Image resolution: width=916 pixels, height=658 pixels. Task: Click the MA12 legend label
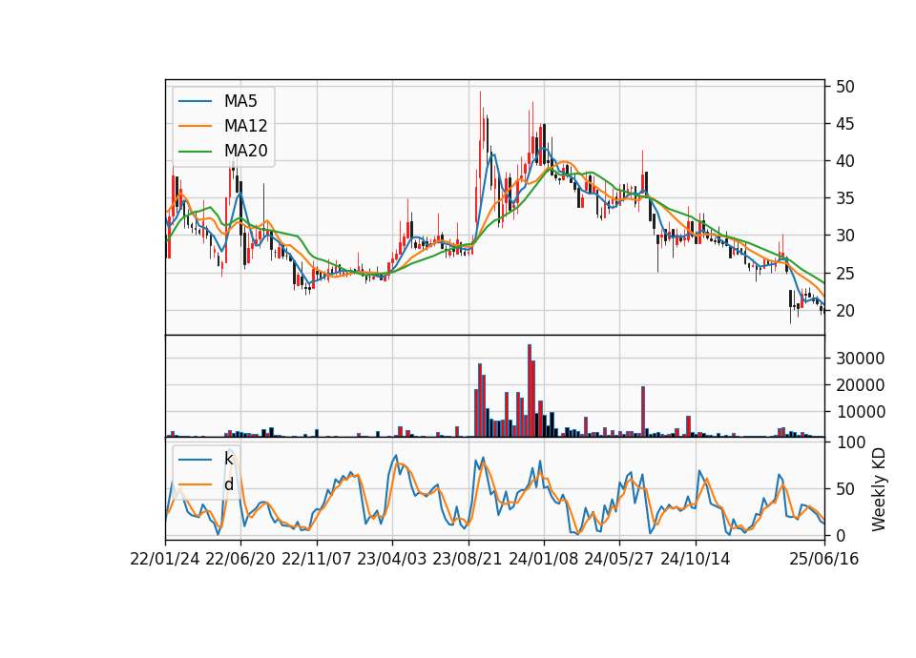coord(246,126)
